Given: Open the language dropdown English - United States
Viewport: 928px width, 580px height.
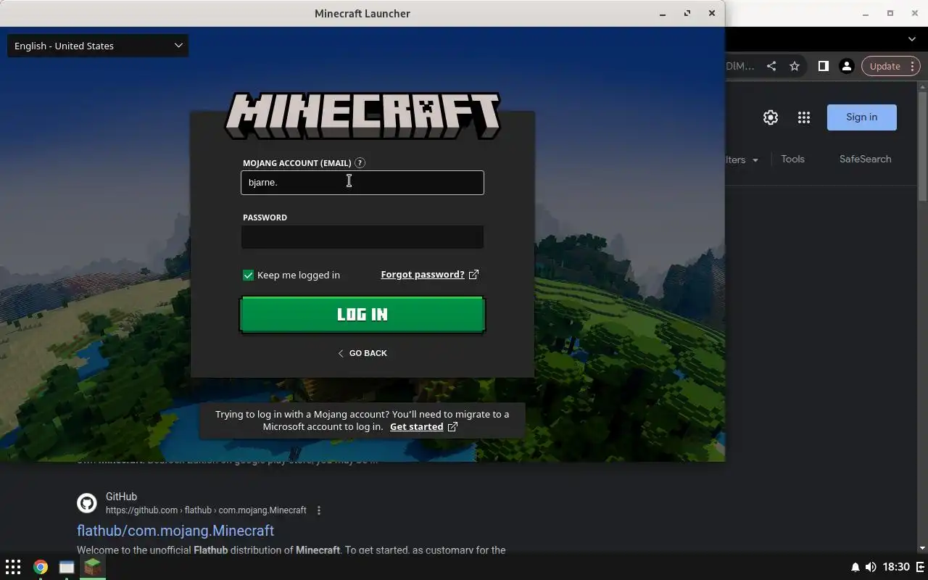Looking at the screenshot, I should 98,46.
